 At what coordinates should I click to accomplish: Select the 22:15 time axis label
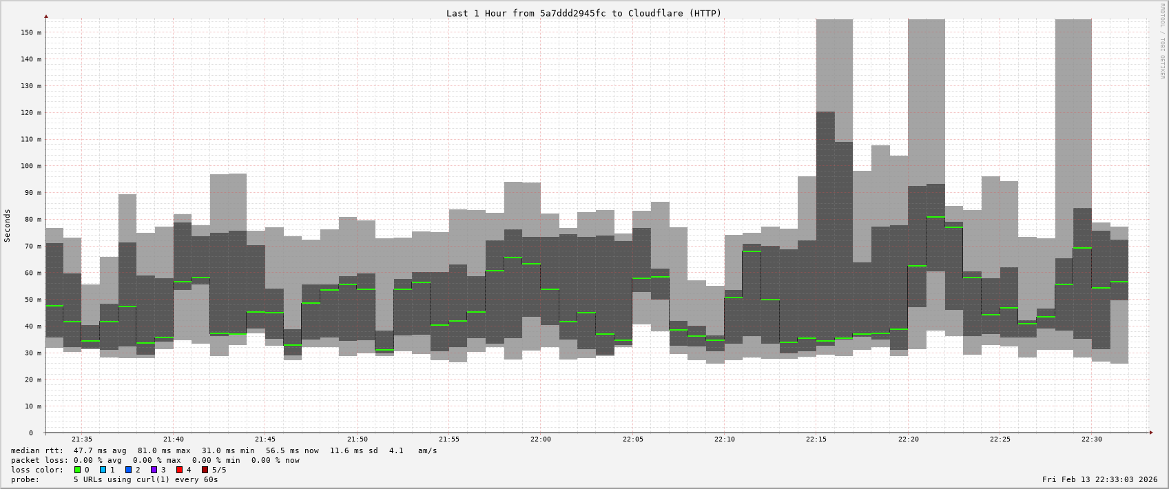pos(816,439)
